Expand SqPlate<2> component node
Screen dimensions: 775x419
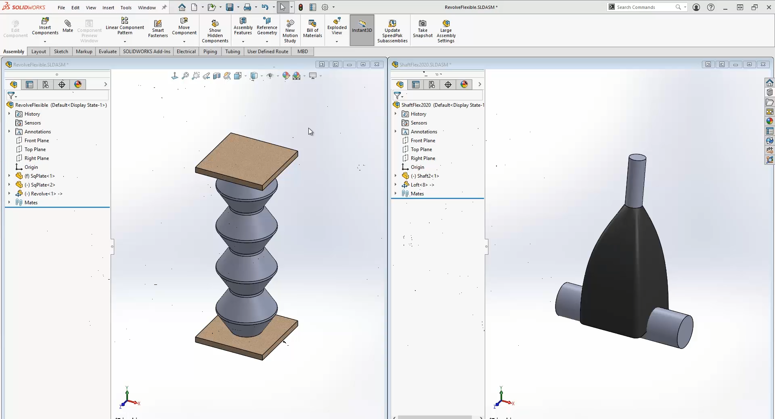coord(9,185)
